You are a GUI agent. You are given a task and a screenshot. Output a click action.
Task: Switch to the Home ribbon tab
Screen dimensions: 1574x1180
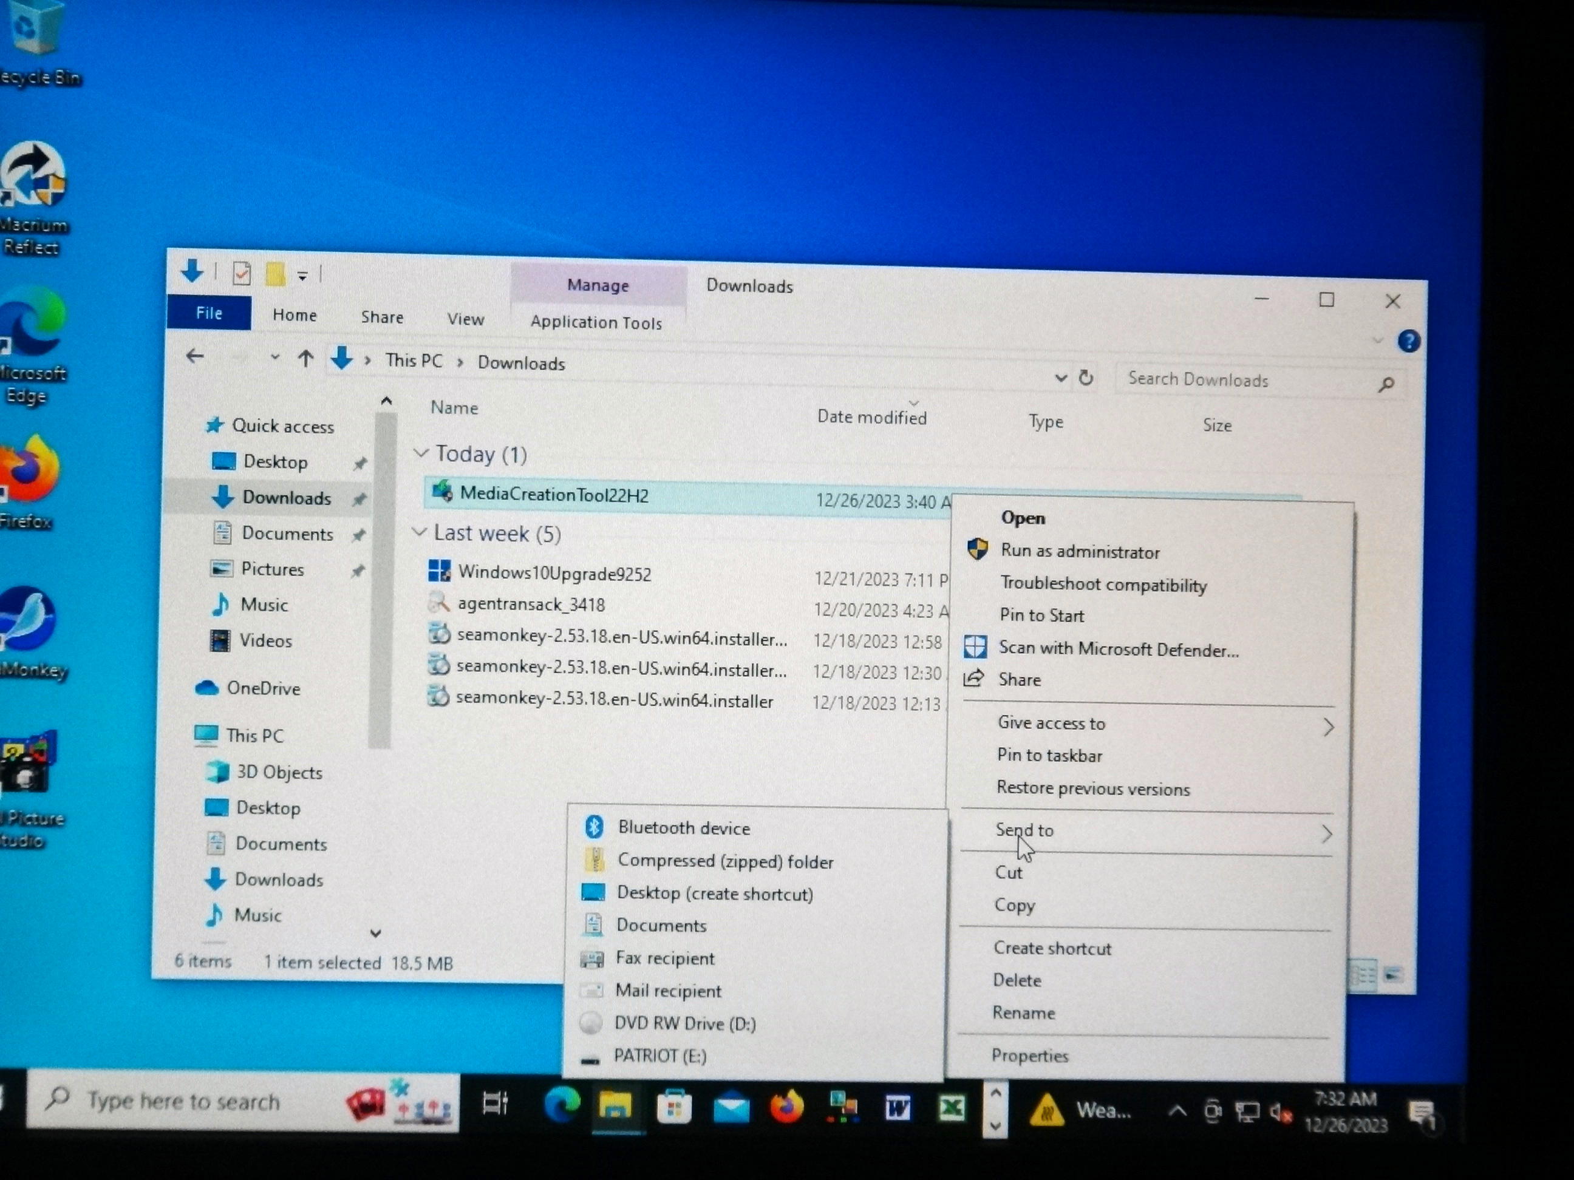295,315
